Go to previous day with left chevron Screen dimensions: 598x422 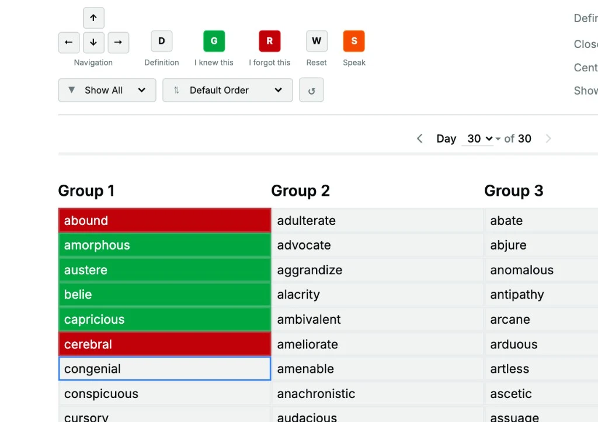pos(419,139)
